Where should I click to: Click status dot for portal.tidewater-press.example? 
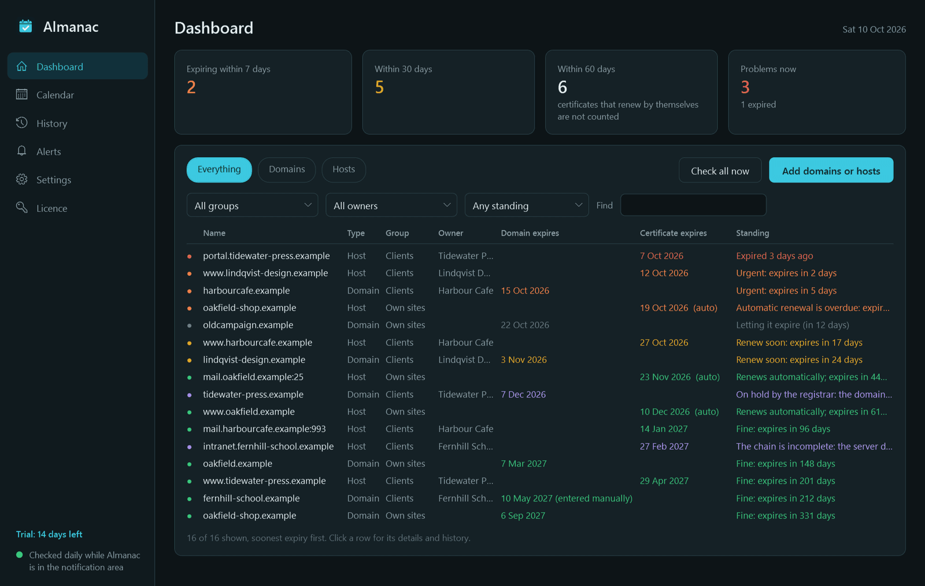pos(190,256)
